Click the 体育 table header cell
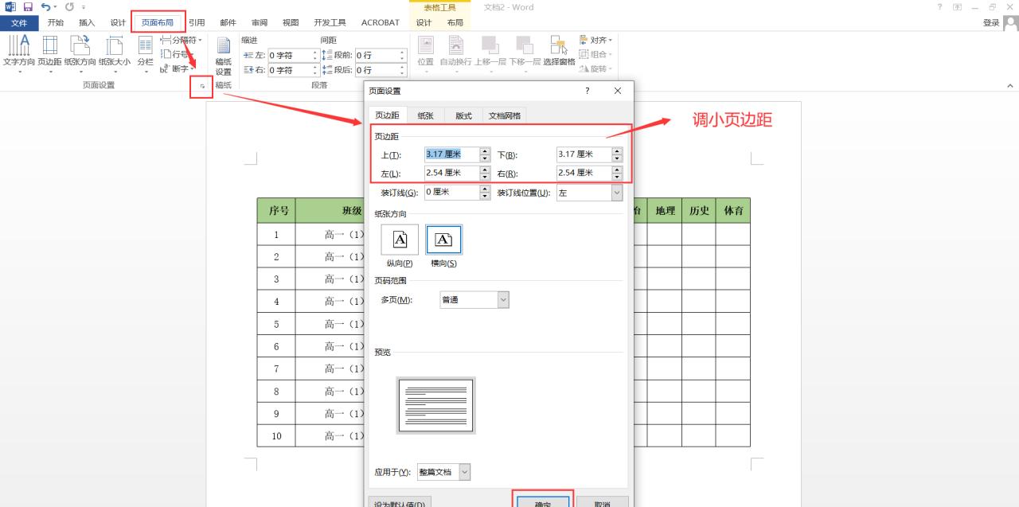 pos(733,211)
